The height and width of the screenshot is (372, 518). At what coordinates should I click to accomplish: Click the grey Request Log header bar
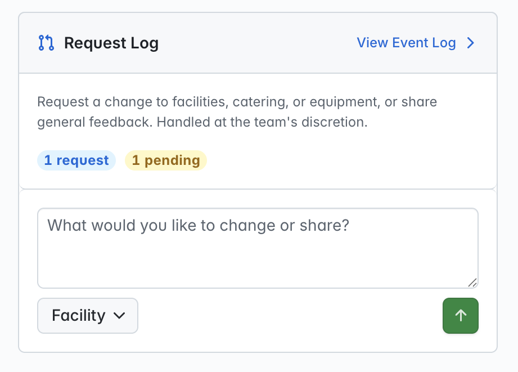coord(258,43)
